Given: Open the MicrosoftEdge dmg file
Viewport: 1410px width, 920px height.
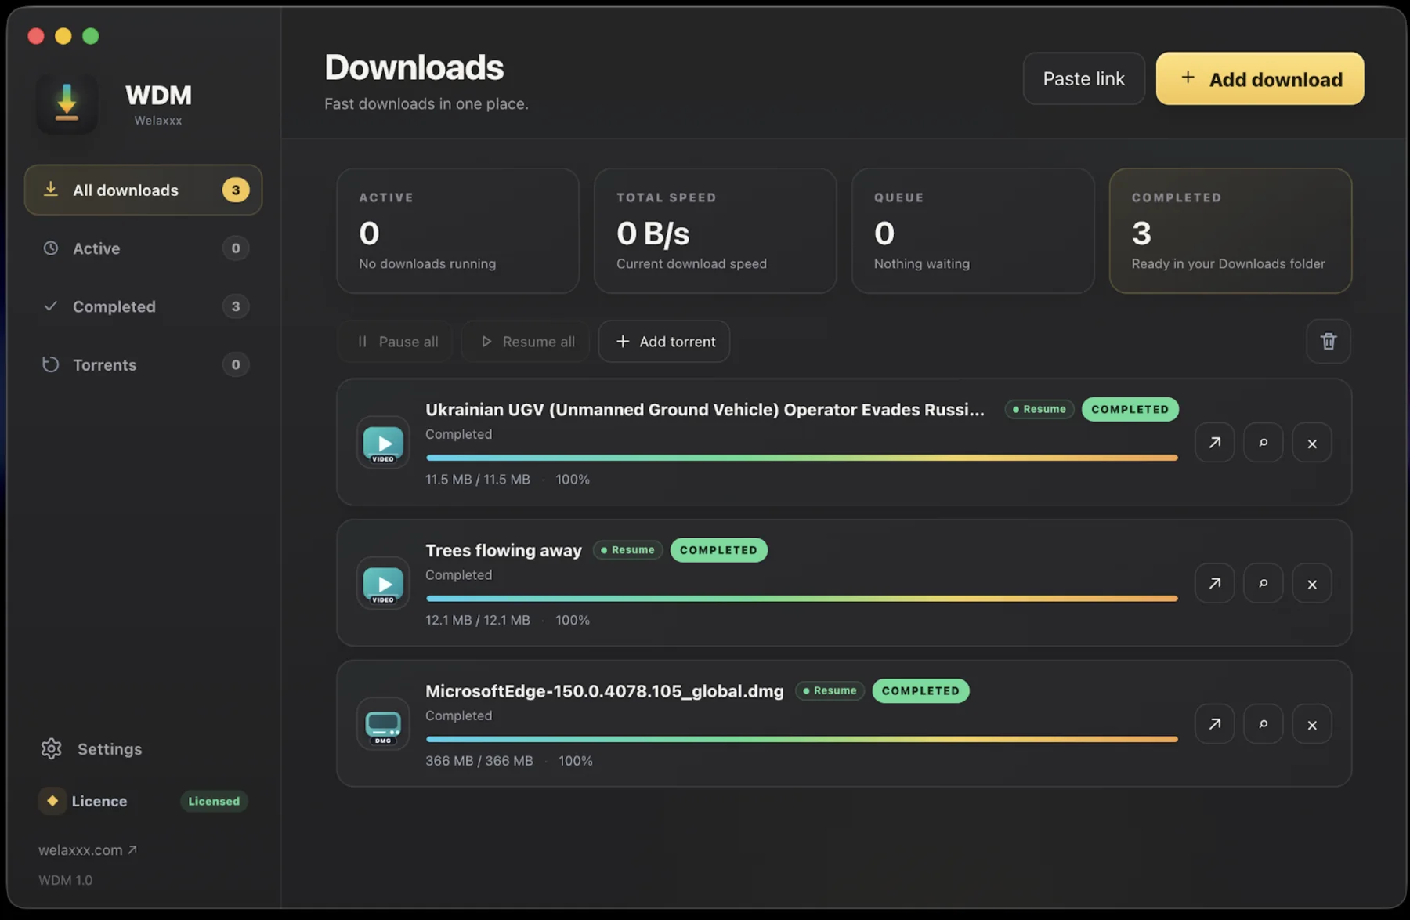Looking at the screenshot, I should [1214, 724].
